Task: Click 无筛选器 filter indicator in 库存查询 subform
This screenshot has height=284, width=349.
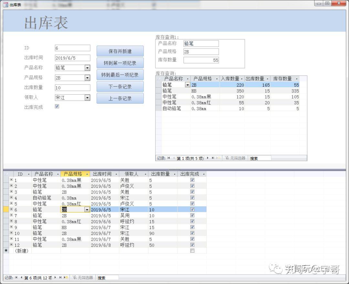Action: click(x=235, y=158)
